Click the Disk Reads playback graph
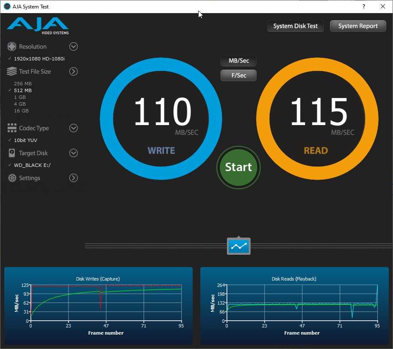The width and height of the screenshot is (393, 349). click(x=302, y=303)
